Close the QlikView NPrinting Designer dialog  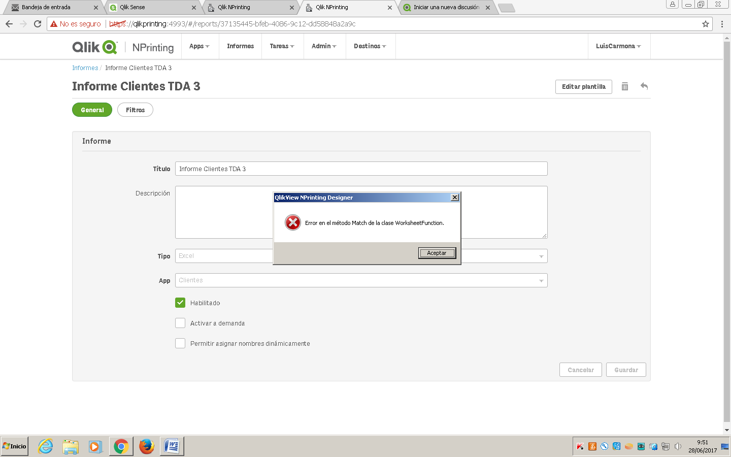pyautogui.click(x=455, y=198)
